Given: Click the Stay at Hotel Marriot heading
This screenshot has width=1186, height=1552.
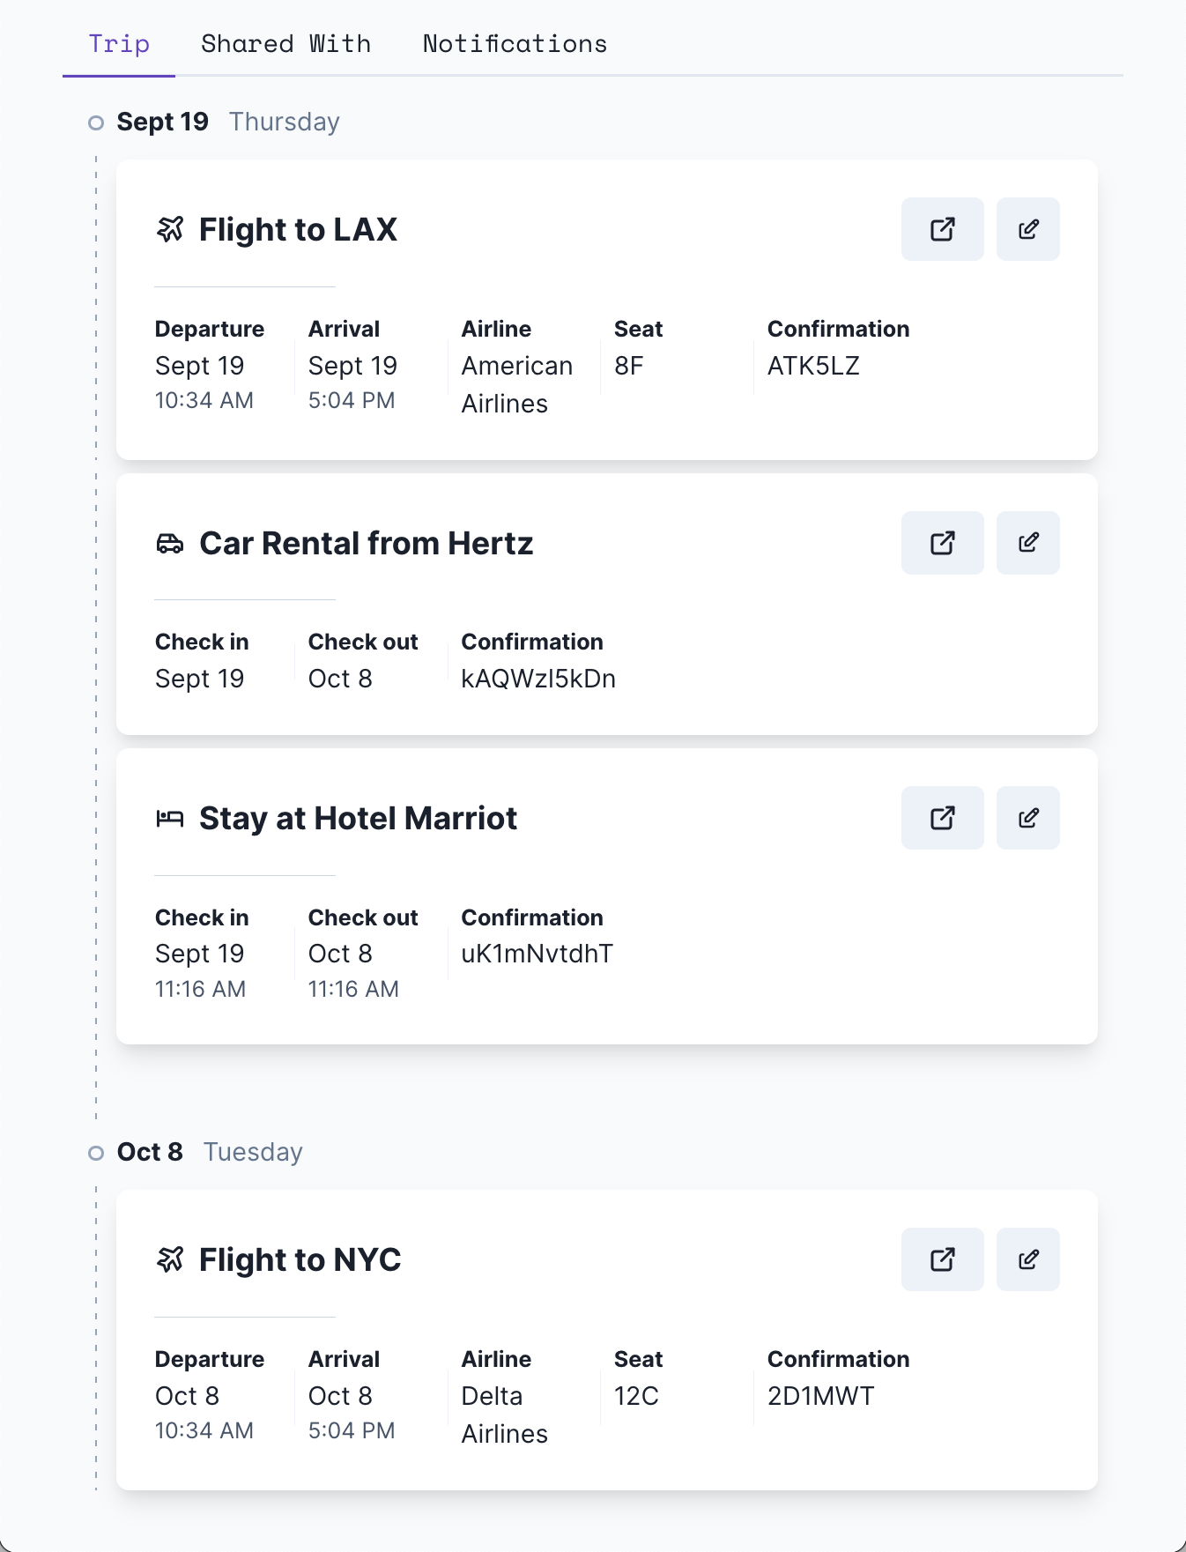Looking at the screenshot, I should (x=358, y=819).
